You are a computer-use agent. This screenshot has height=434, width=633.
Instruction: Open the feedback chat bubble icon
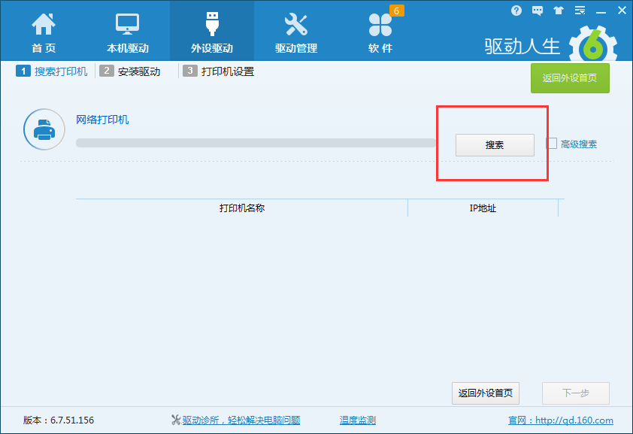point(537,10)
